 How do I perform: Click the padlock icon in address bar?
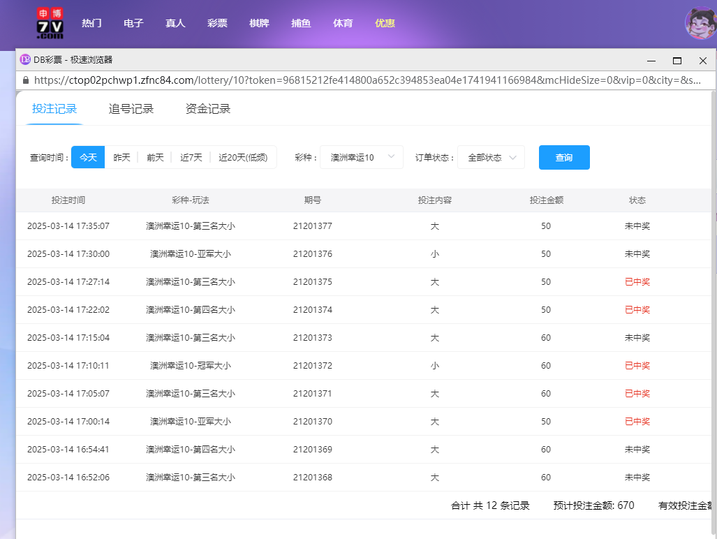(25, 80)
